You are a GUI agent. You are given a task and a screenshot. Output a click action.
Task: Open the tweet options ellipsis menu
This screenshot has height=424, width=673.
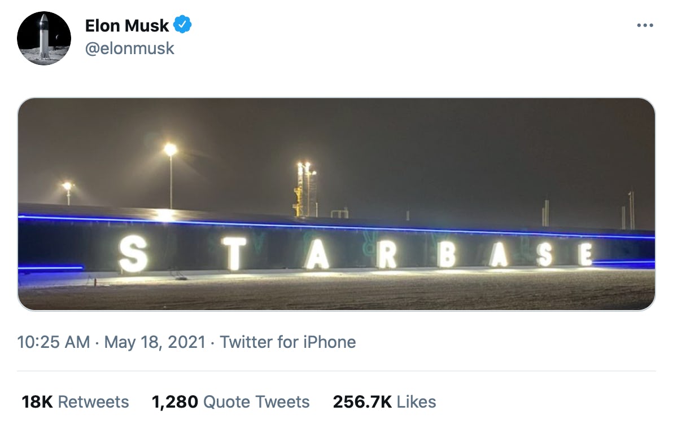[x=644, y=25]
